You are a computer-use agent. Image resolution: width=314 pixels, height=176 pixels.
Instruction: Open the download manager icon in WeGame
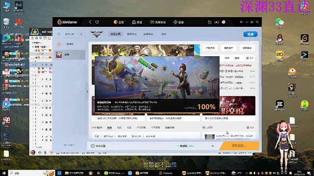click(x=216, y=22)
